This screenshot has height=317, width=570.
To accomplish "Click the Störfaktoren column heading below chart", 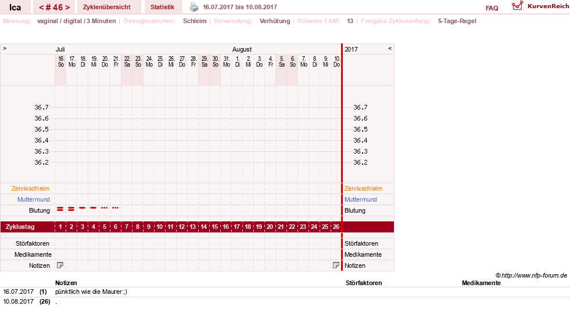I will (364, 283).
